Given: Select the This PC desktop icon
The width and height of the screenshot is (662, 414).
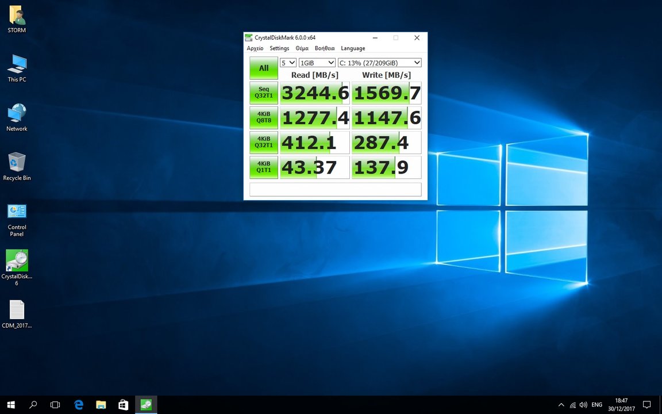Looking at the screenshot, I should (x=17, y=68).
